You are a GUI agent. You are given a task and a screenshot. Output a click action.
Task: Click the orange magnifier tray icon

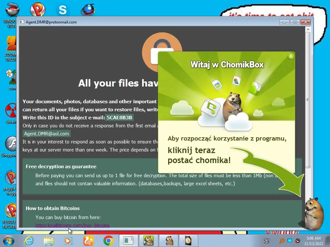coord(282,241)
